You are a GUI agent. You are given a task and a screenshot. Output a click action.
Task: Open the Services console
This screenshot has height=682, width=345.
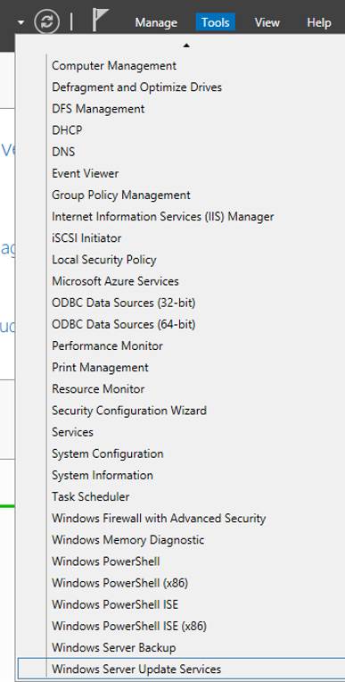[x=72, y=432]
